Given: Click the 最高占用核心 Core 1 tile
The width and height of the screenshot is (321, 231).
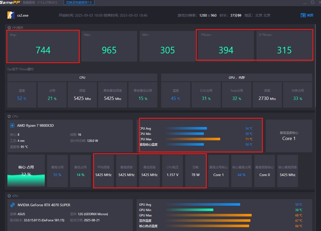Looking at the screenshot, I should [x=218, y=171].
